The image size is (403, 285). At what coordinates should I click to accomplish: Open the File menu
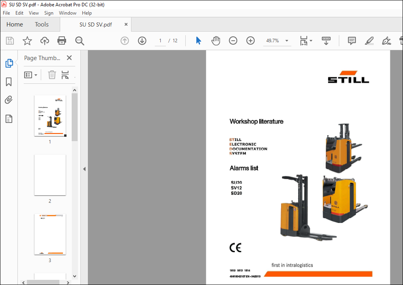point(6,13)
